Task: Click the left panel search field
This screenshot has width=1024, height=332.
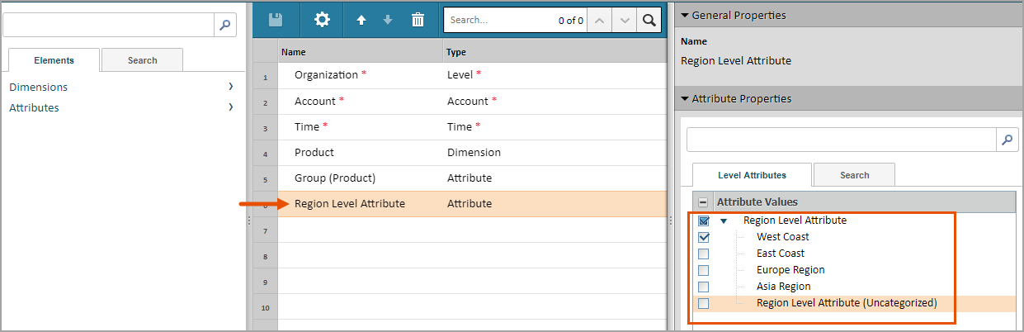Action: 108,25
